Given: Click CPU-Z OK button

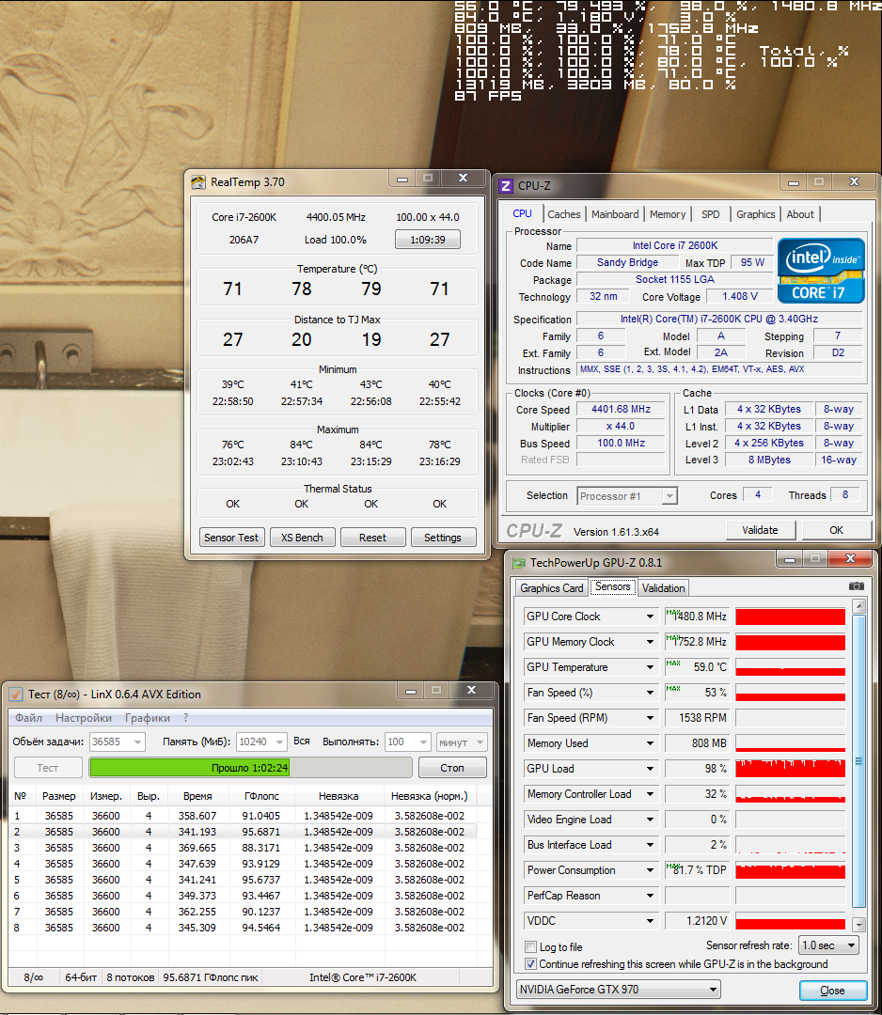Looking at the screenshot, I should pyautogui.click(x=837, y=530).
